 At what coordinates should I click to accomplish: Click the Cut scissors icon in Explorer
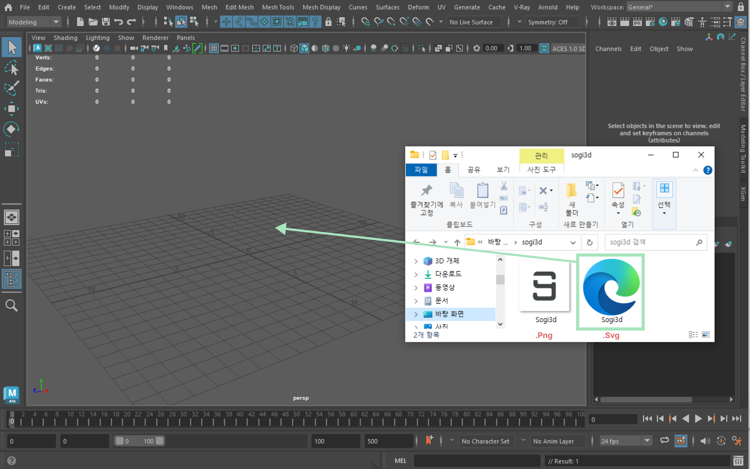pyautogui.click(x=504, y=186)
